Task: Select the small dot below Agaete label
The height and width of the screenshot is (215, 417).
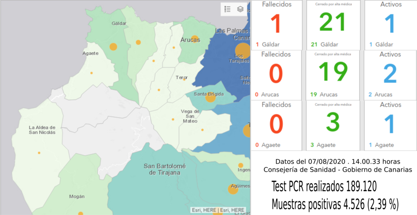Action: point(91,73)
